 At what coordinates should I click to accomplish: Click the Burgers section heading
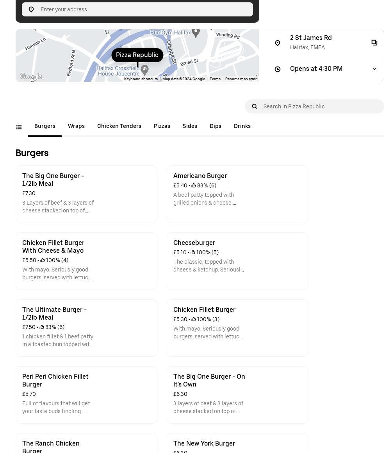pyautogui.click(x=32, y=153)
